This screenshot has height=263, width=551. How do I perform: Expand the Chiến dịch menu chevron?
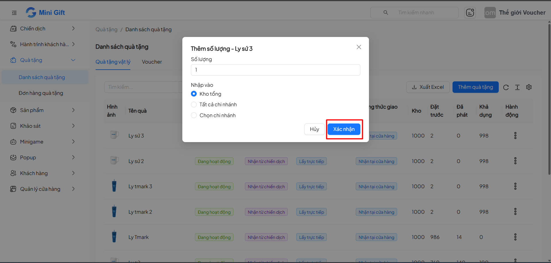tap(74, 28)
